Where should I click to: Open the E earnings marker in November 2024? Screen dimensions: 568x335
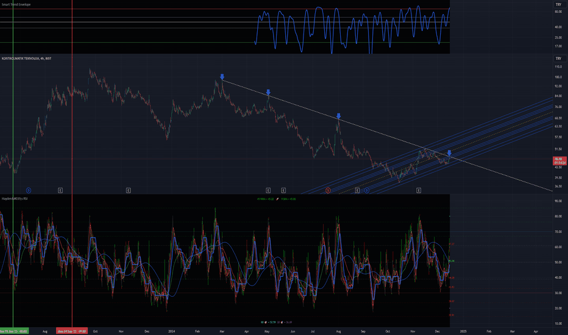pyautogui.click(x=419, y=191)
